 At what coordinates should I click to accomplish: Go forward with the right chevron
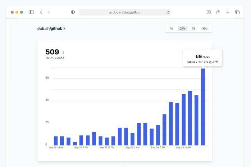pyautogui.click(x=48, y=12)
